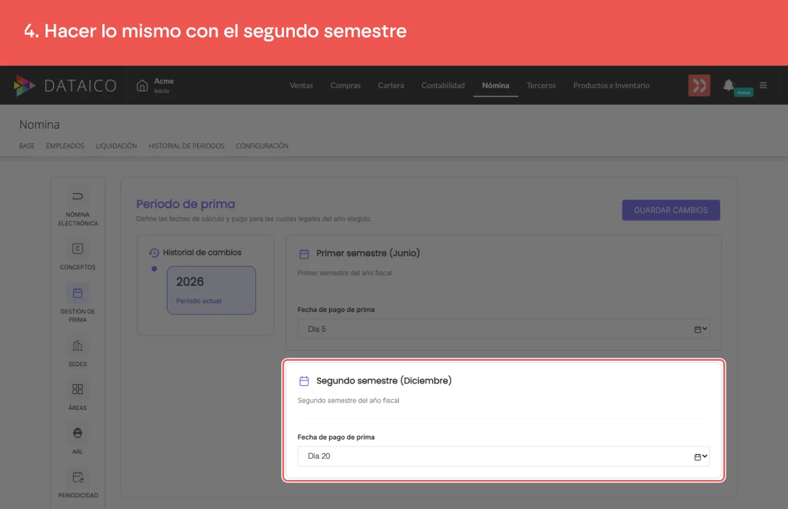Open the Día 20 payment date dropdown
This screenshot has width=788, height=509.
[504, 456]
